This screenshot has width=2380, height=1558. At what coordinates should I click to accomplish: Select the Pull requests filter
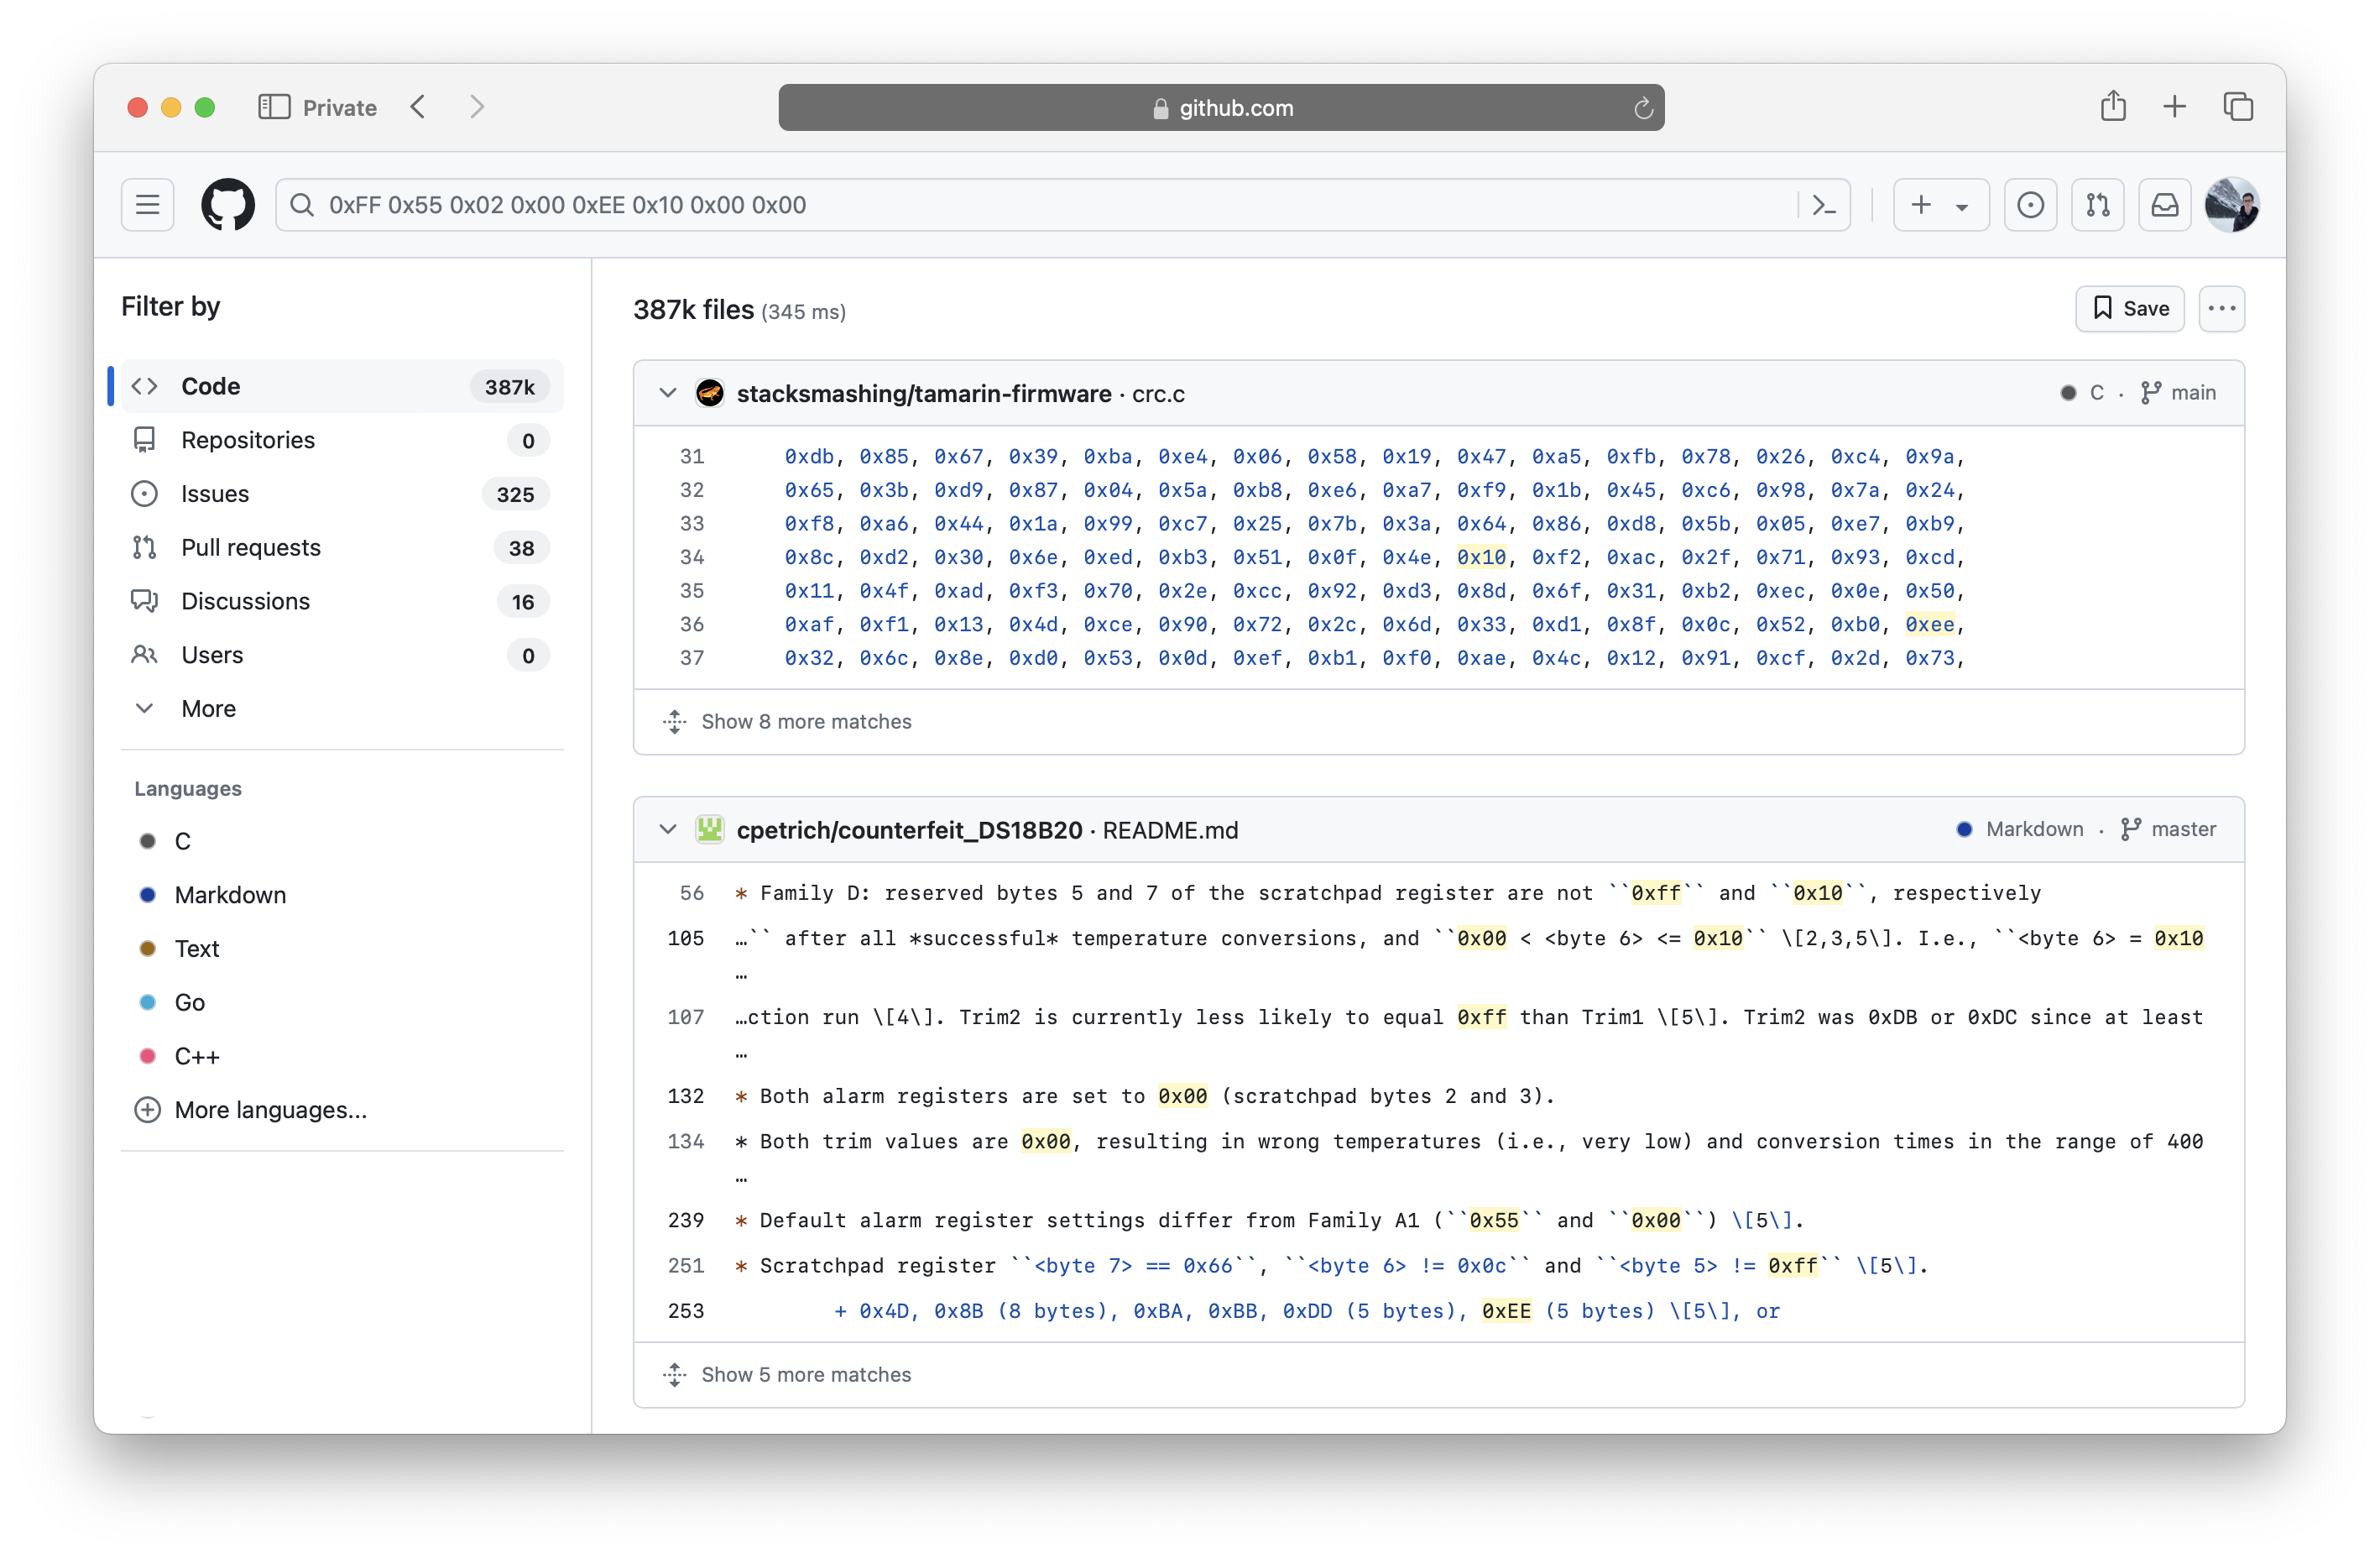click(x=341, y=548)
